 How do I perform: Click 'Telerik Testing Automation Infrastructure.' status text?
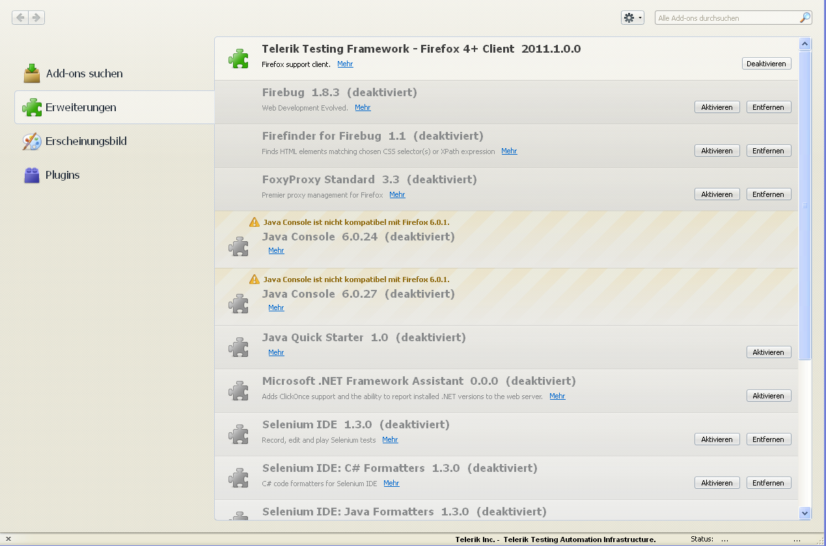579,539
